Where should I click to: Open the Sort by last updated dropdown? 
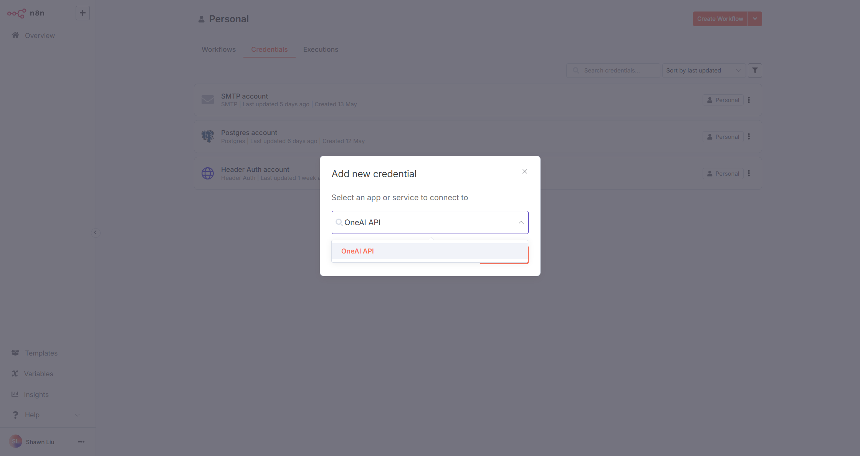click(x=703, y=71)
